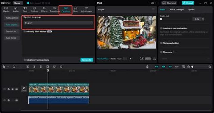Select the Captions tab

(66, 10)
